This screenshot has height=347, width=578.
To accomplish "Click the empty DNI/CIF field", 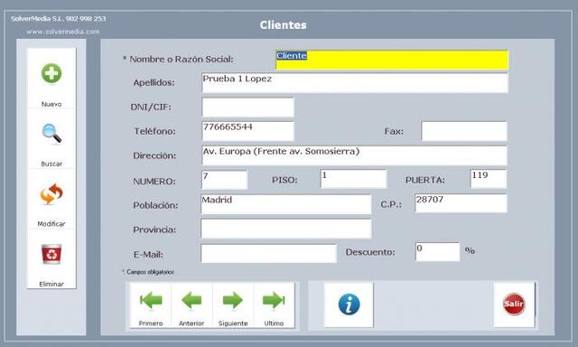I will coord(247,108).
